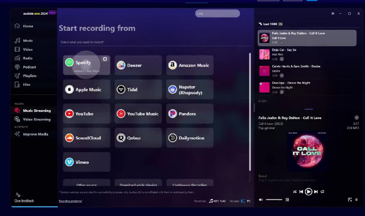Viewport: 365px width, 216px height.
Task: Click the large Call It Love cover art
Action: point(307,151)
